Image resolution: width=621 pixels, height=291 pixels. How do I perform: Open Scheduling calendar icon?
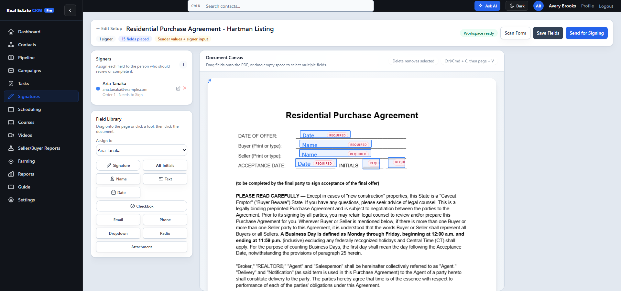(11, 109)
